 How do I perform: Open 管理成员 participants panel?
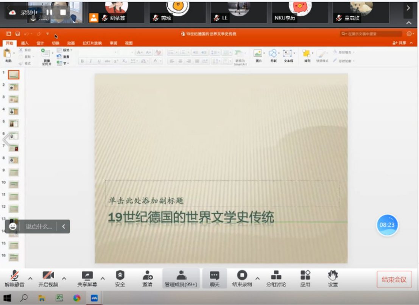pos(181,279)
